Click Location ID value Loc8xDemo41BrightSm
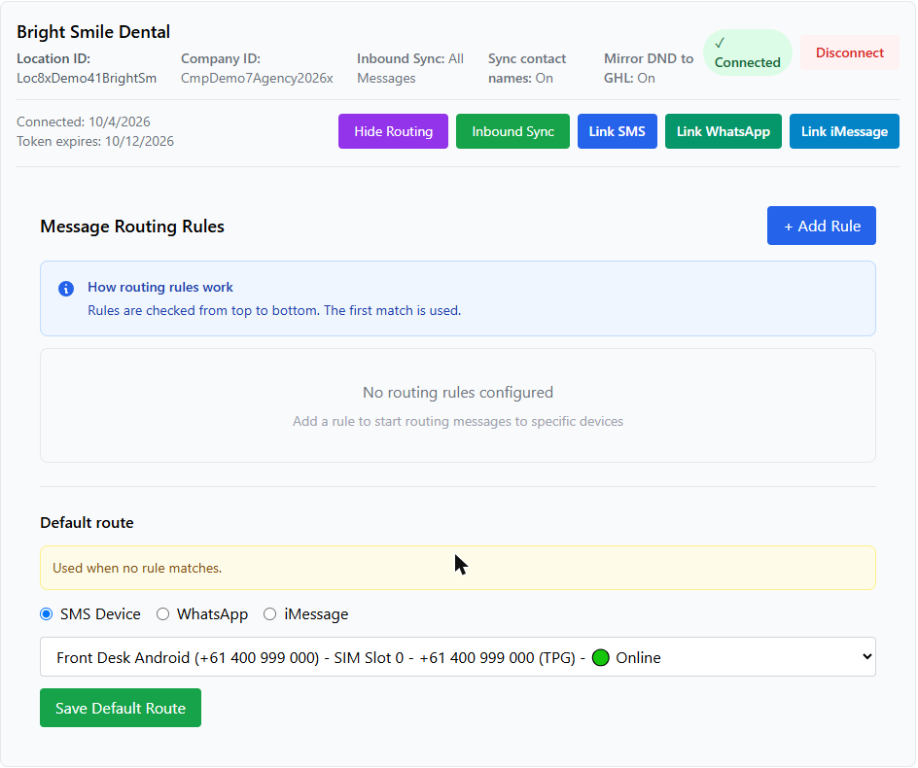 click(87, 79)
